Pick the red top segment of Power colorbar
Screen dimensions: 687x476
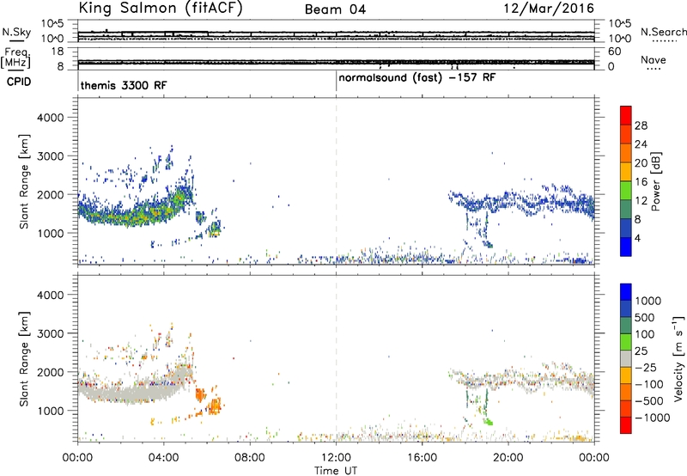(626, 116)
